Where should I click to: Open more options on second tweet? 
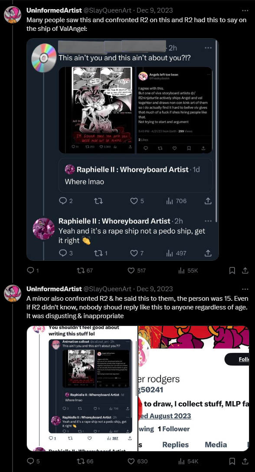(245, 289)
